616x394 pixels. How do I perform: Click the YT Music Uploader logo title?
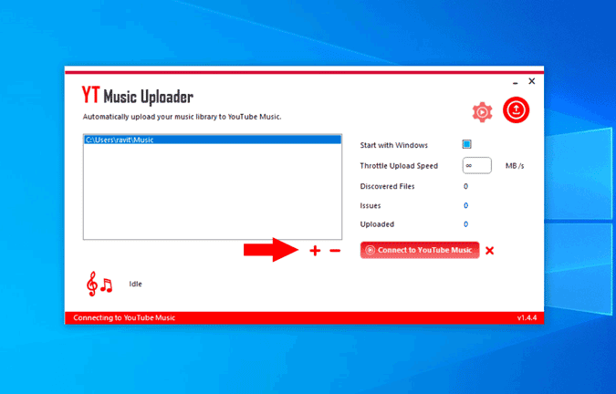coord(137,96)
